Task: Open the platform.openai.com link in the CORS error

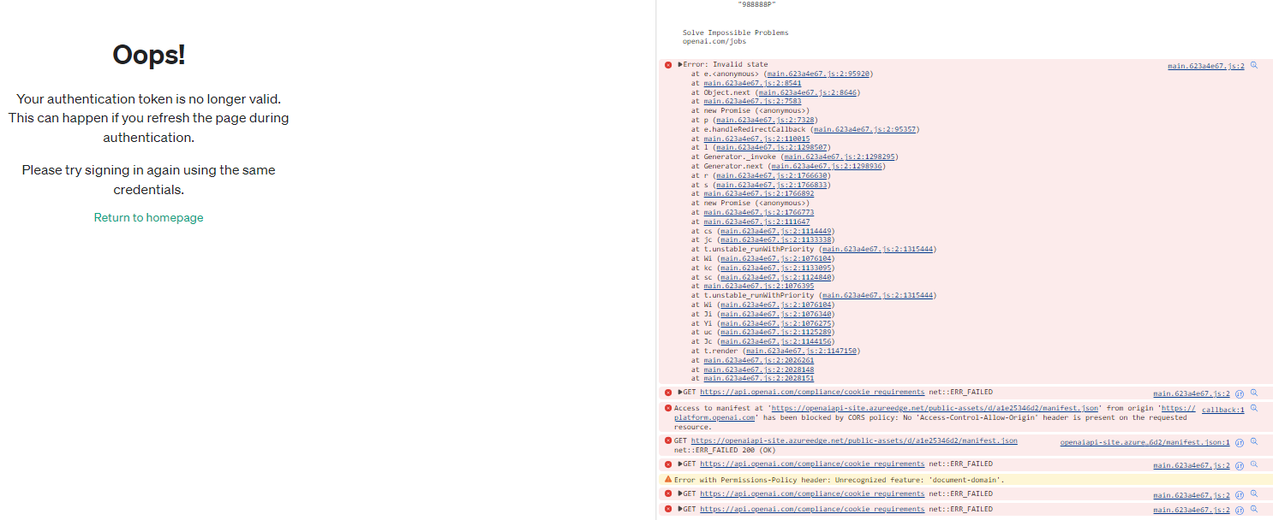Action: tap(718, 417)
